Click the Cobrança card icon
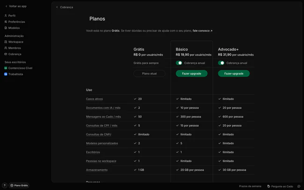 (6, 54)
